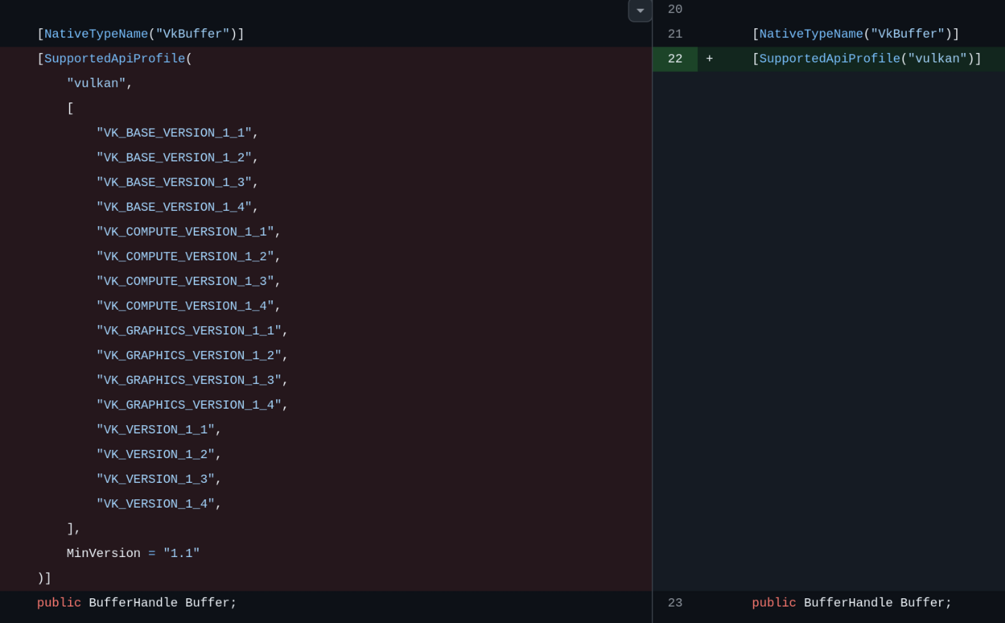
Task: Click the "VK_GRAPHICS_VERSION_1_4" string
Action: [189, 405]
